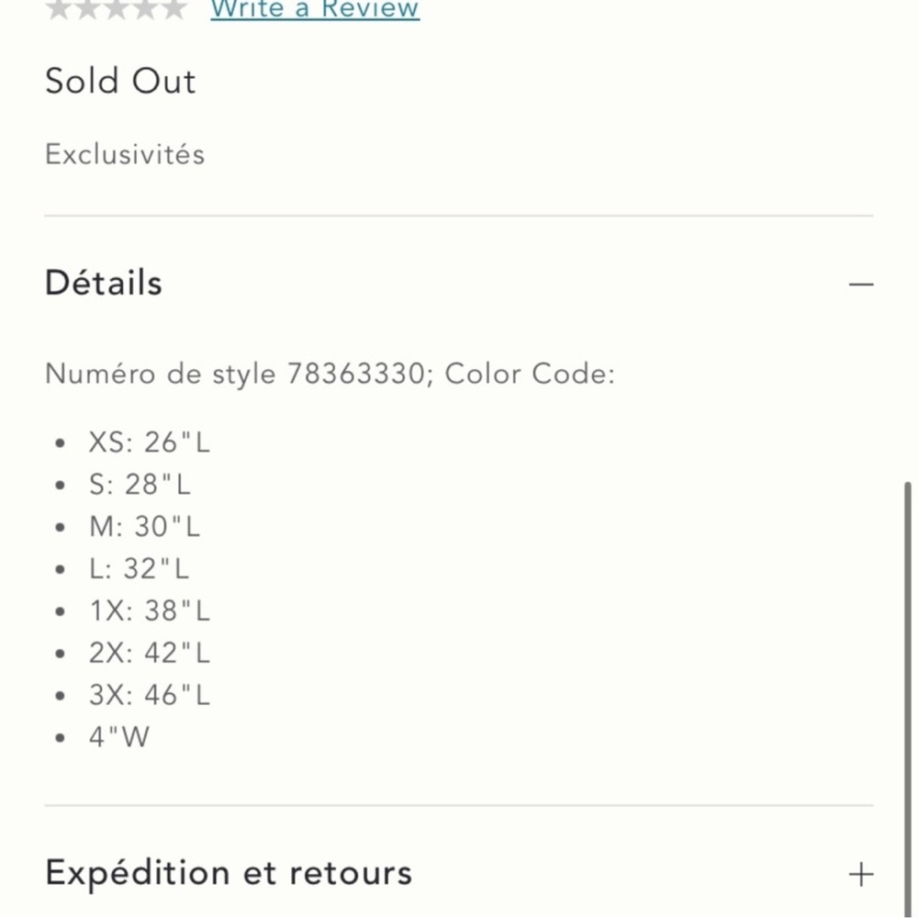Click the Expédition et retours heading

point(229,874)
